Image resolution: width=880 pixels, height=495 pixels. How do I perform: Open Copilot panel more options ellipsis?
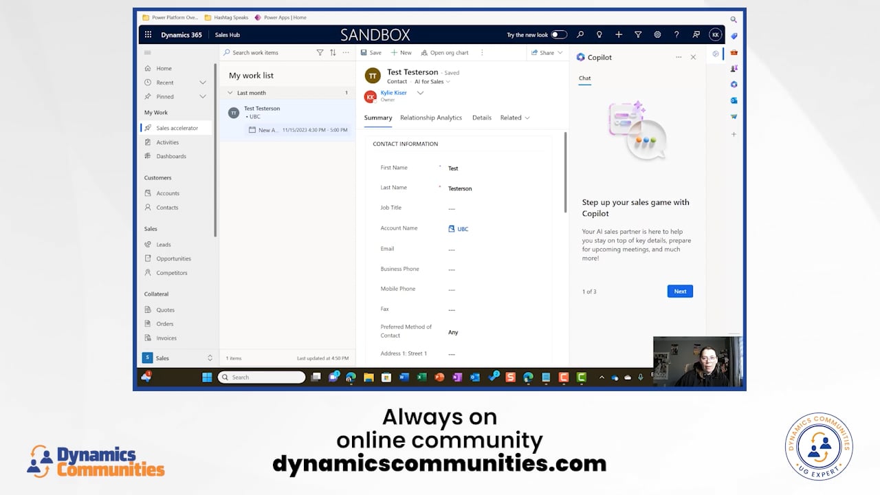click(x=679, y=57)
